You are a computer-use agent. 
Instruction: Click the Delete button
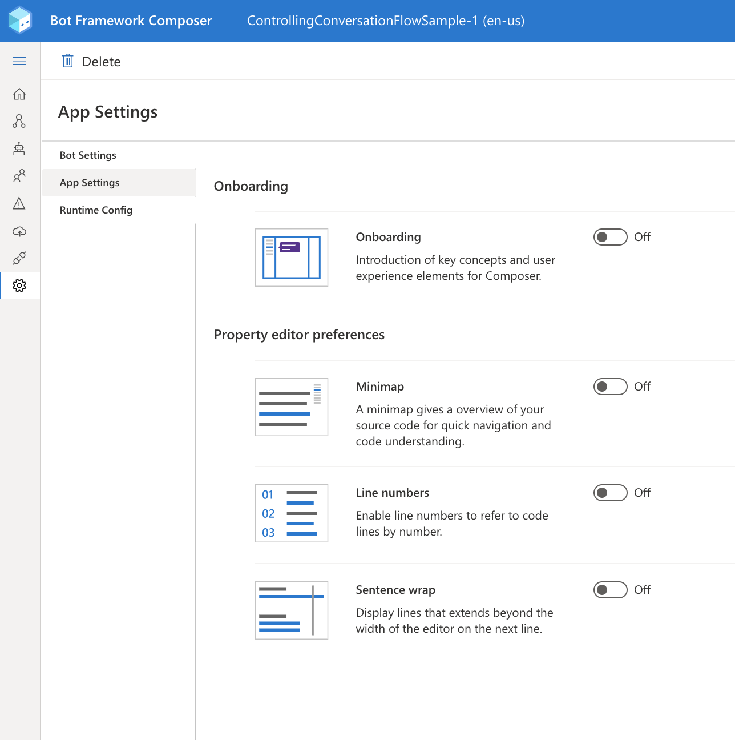91,61
